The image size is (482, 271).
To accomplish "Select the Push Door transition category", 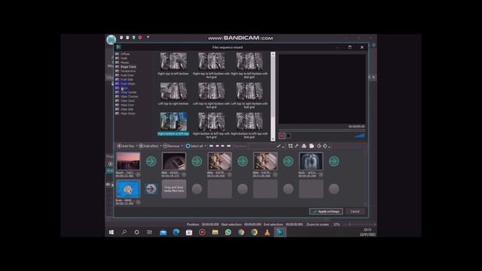I will 125,75.
